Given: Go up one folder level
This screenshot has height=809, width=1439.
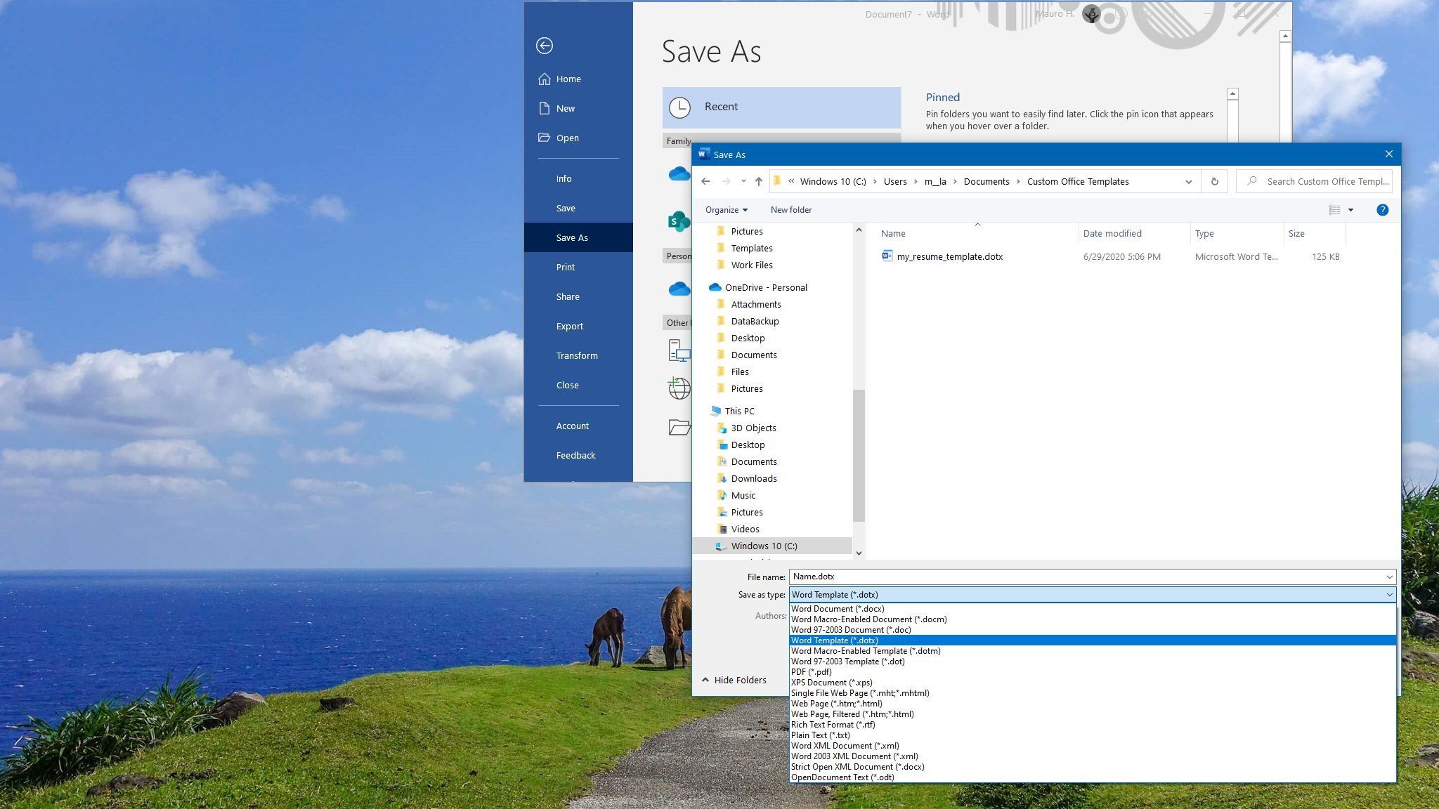Looking at the screenshot, I should pos(759,181).
